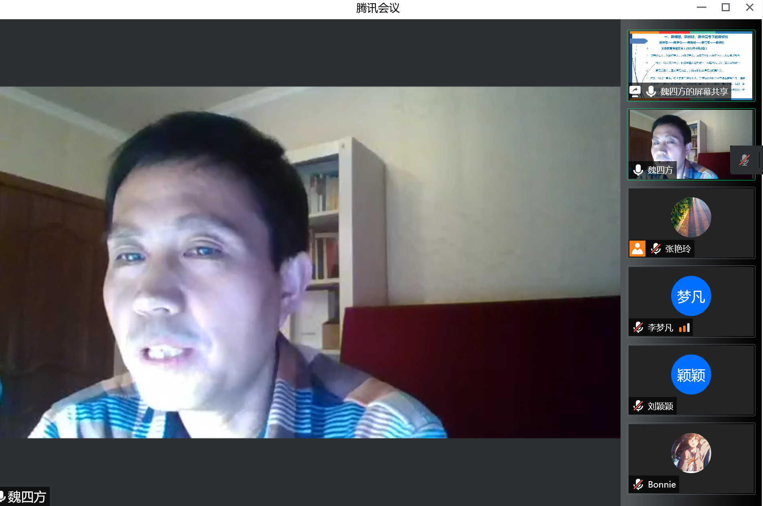Minimize the 腾讯会议 window
Screen dimensions: 763x506
coord(701,8)
